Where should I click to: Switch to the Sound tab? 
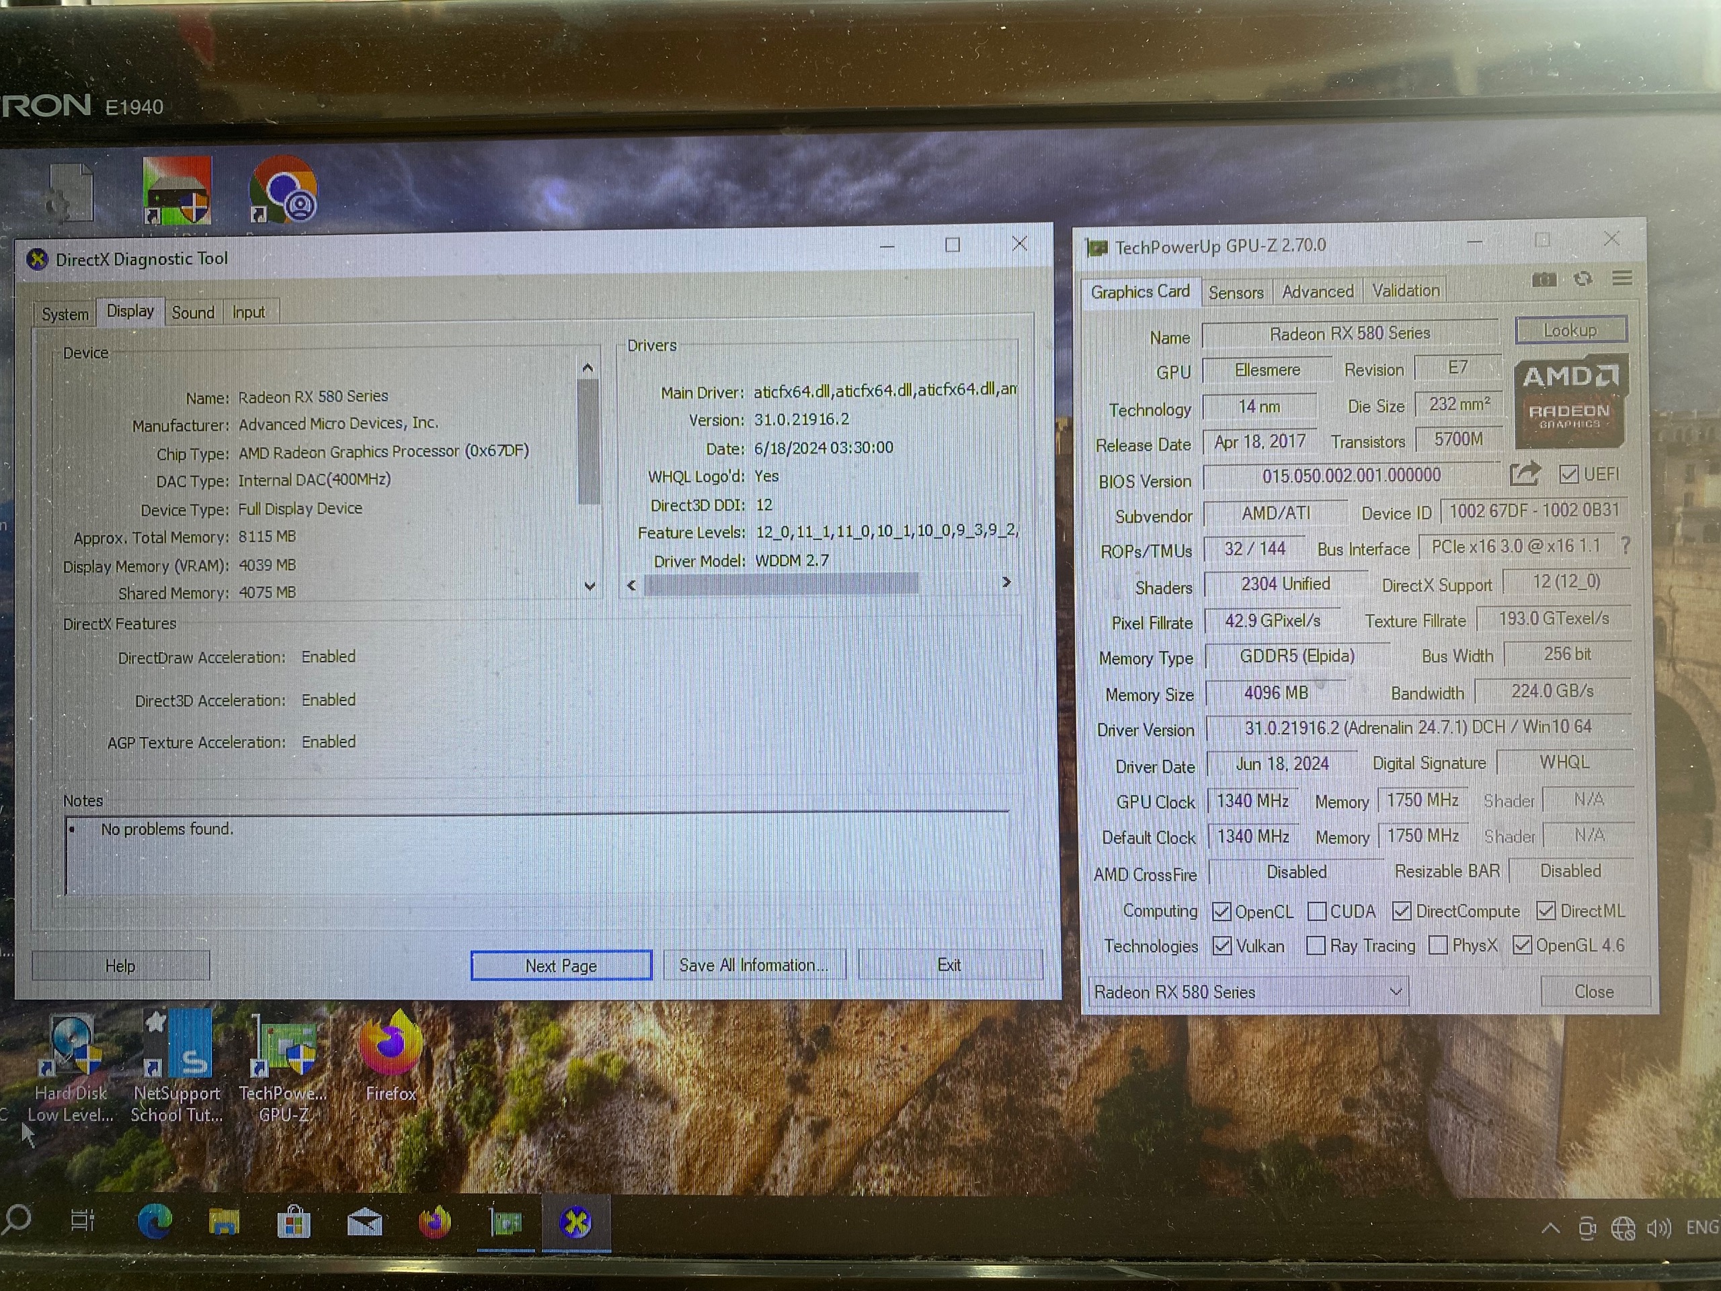pyautogui.click(x=193, y=312)
